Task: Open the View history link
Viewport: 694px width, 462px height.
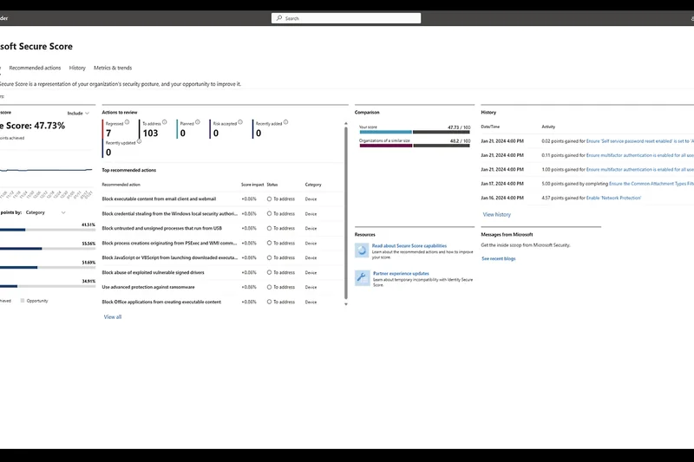Action: pyautogui.click(x=496, y=214)
